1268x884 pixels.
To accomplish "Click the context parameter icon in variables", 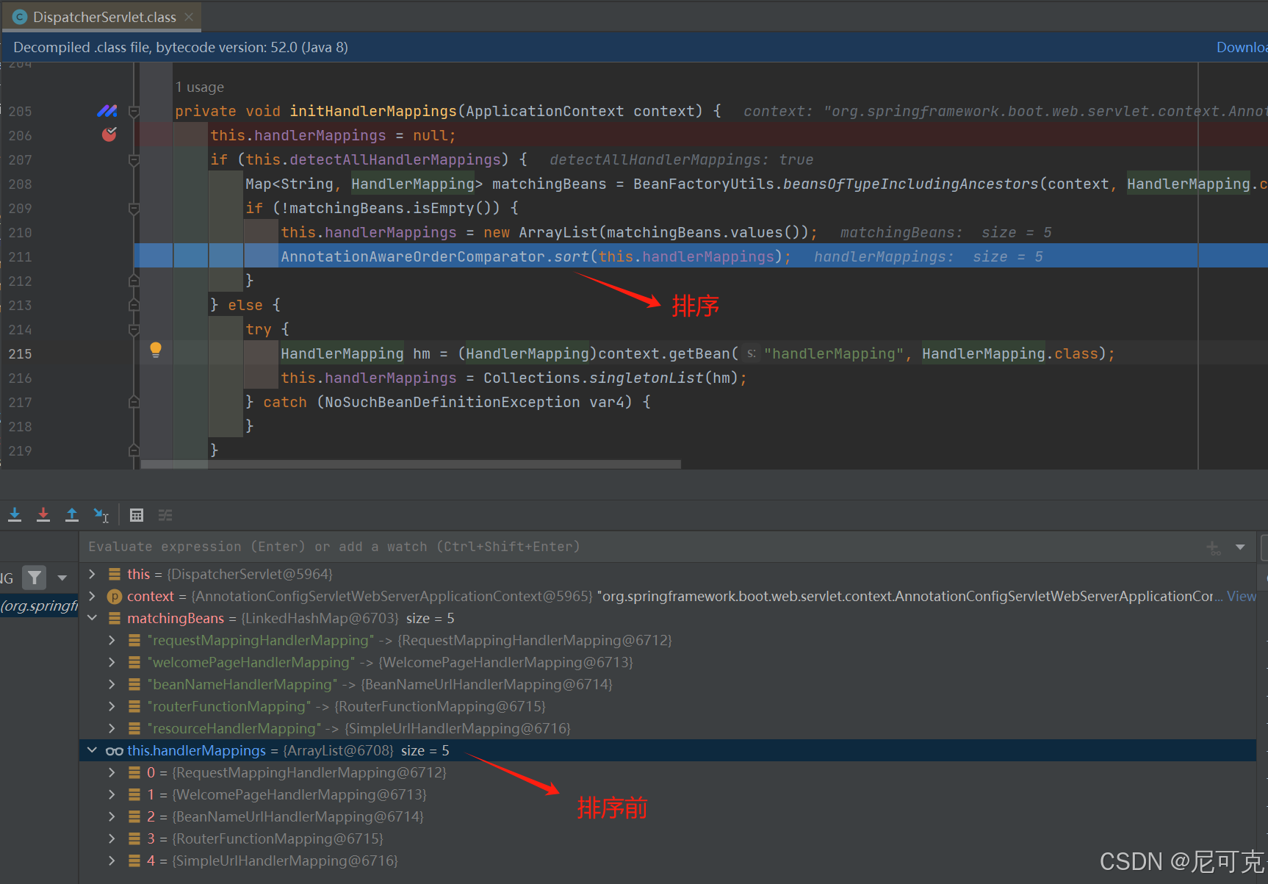I will [x=115, y=597].
